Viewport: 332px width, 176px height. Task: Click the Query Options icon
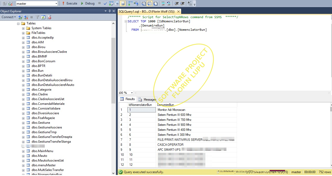[x=117, y=3]
